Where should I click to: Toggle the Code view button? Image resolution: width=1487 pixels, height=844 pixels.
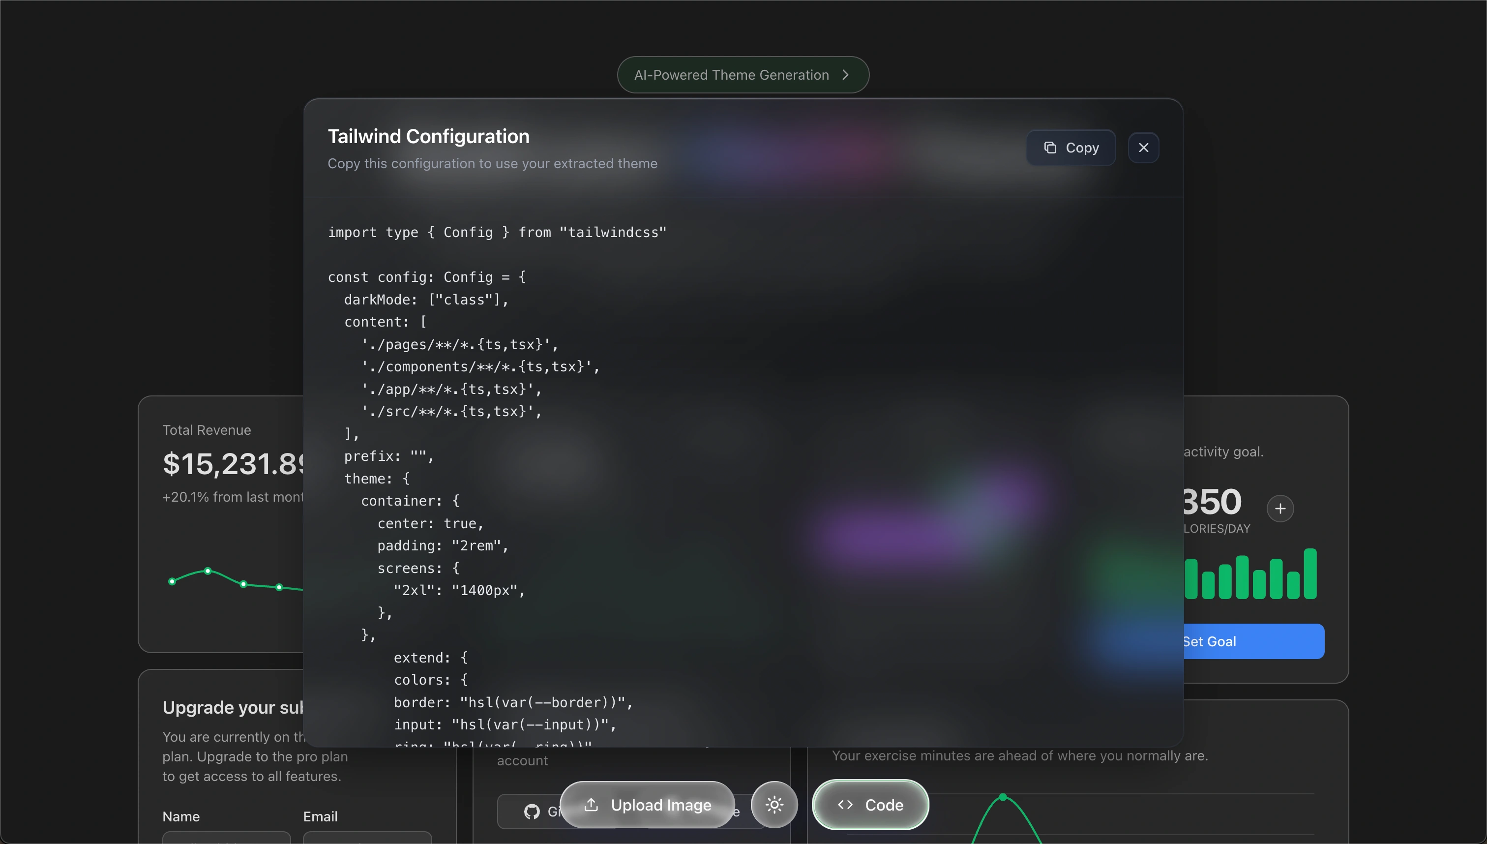pos(870,805)
